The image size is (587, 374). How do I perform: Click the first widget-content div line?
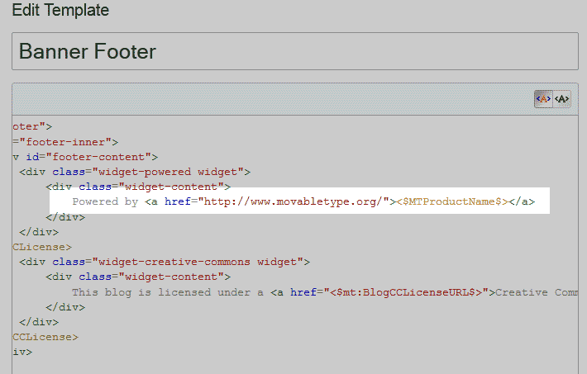[138, 187]
